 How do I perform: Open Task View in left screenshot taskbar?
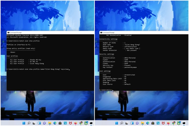34,123
